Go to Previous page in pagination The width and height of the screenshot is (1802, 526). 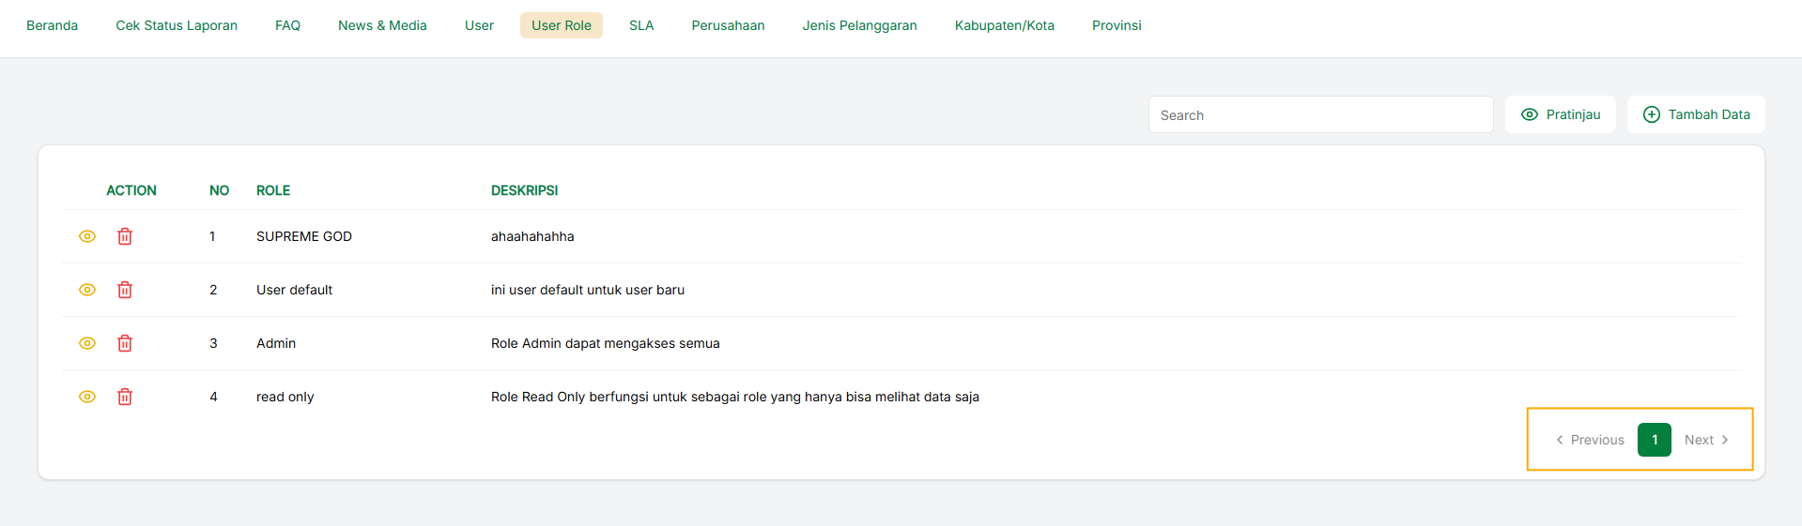[1590, 440]
